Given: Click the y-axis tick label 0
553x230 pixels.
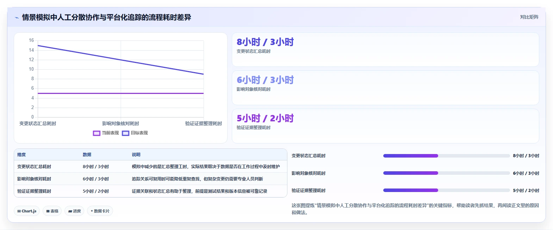Looking at the screenshot, I should pos(33,117).
